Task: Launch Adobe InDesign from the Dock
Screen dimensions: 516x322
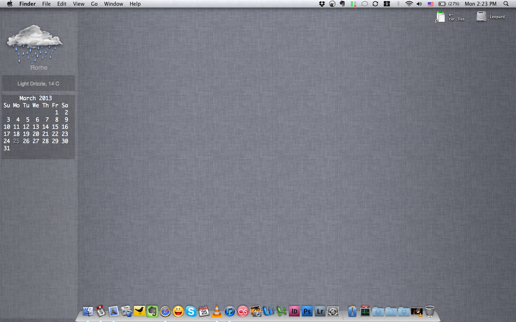Action: [x=294, y=311]
